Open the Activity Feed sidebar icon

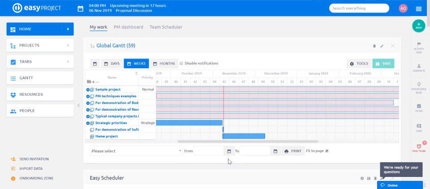point(419,48)
